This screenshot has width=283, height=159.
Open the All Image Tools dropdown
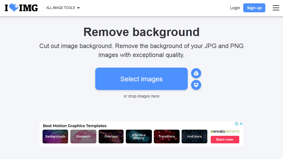[63, 8]
